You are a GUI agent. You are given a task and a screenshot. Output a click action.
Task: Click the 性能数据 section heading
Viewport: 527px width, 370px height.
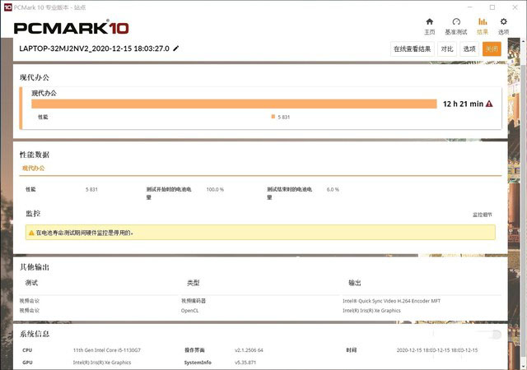click(x=35, y=155)
